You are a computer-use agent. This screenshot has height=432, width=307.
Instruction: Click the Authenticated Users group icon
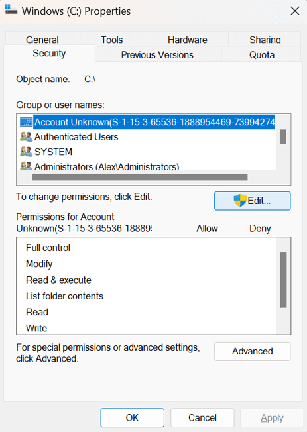[27, 136]
